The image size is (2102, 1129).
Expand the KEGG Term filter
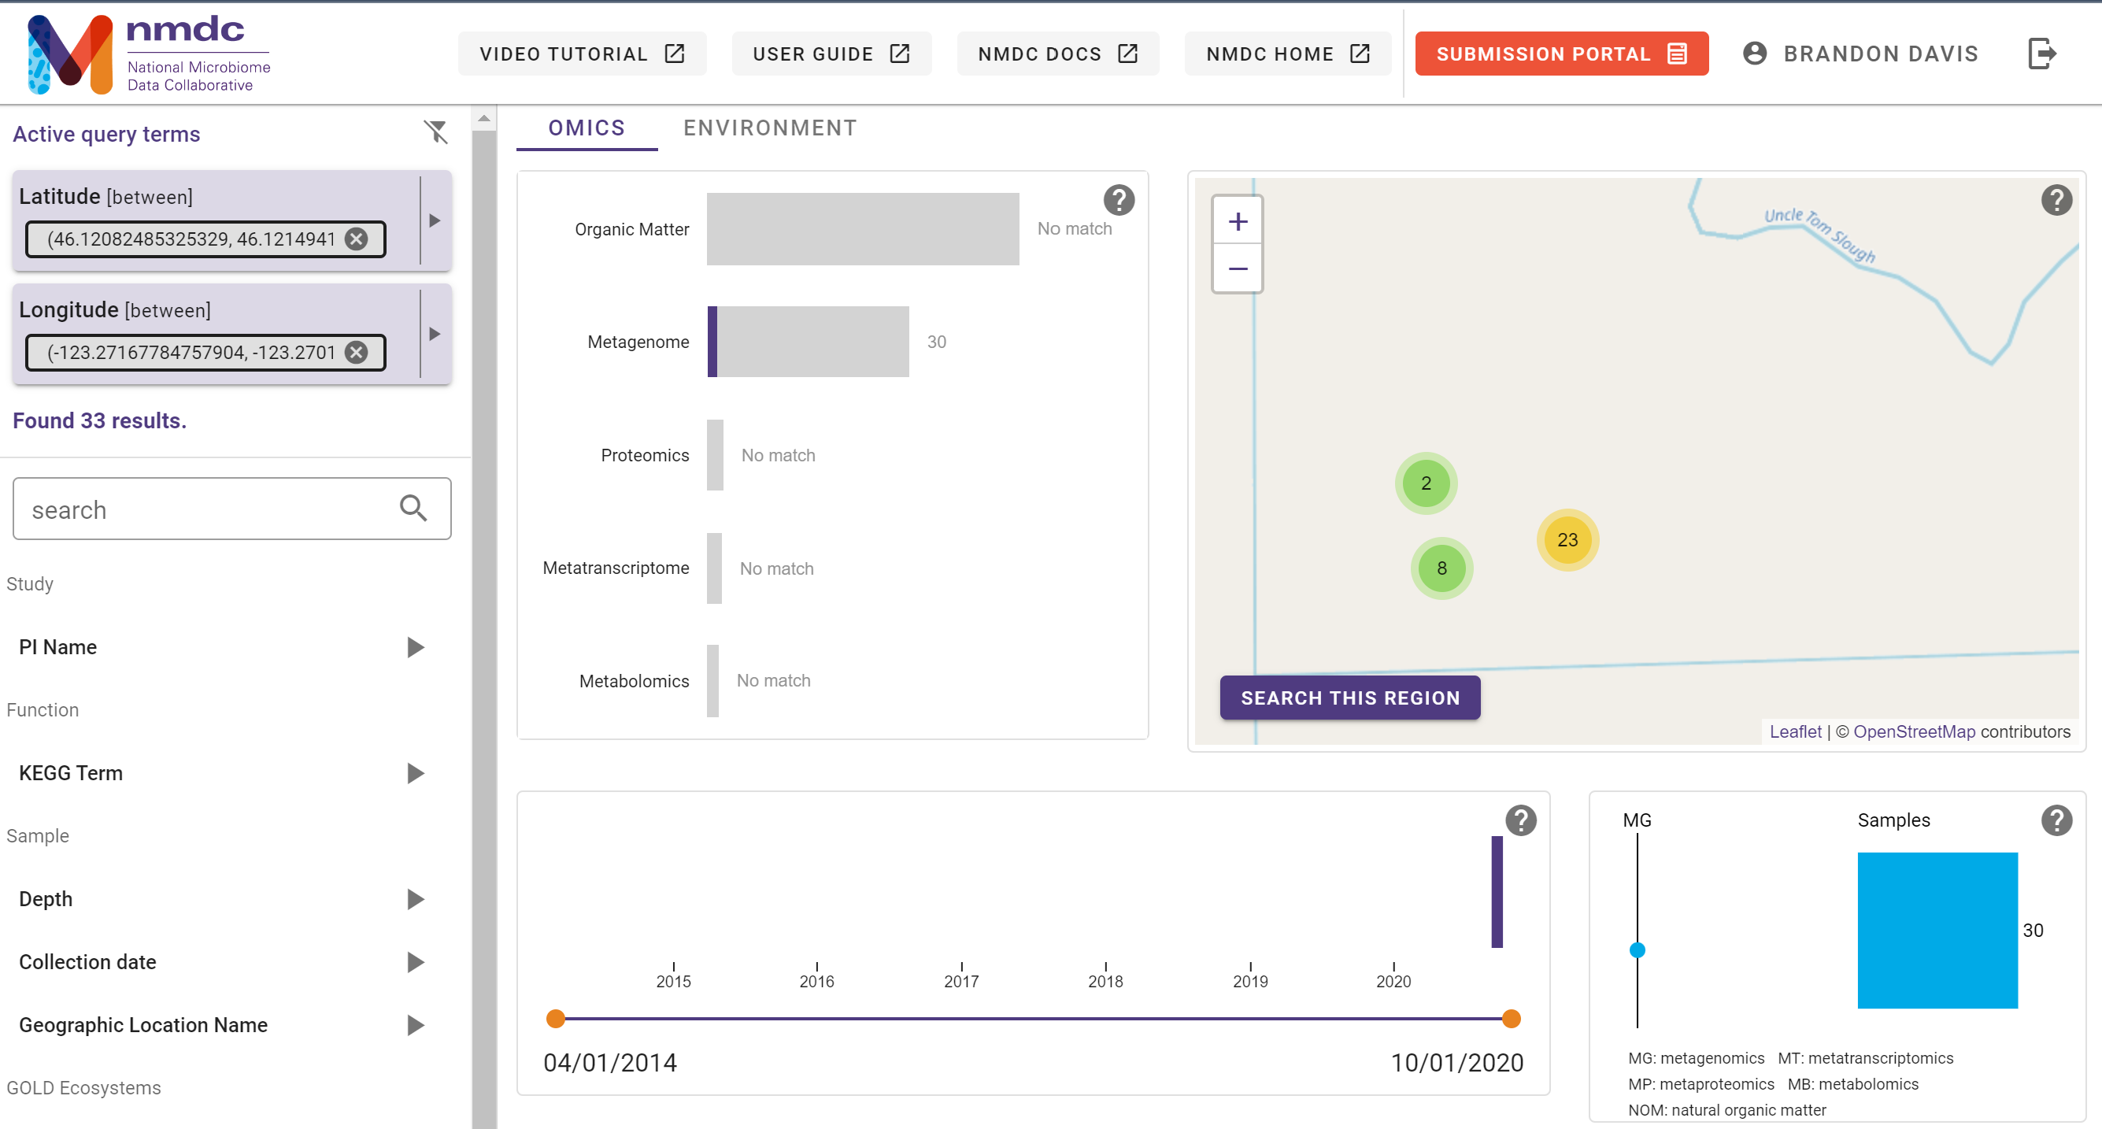click(x=416, y=772)
